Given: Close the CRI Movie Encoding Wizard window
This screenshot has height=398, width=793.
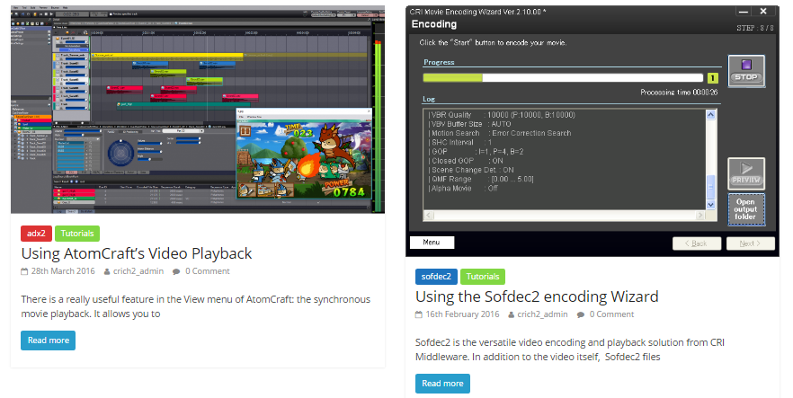Looking at the screenshot, I should [763, 11].
